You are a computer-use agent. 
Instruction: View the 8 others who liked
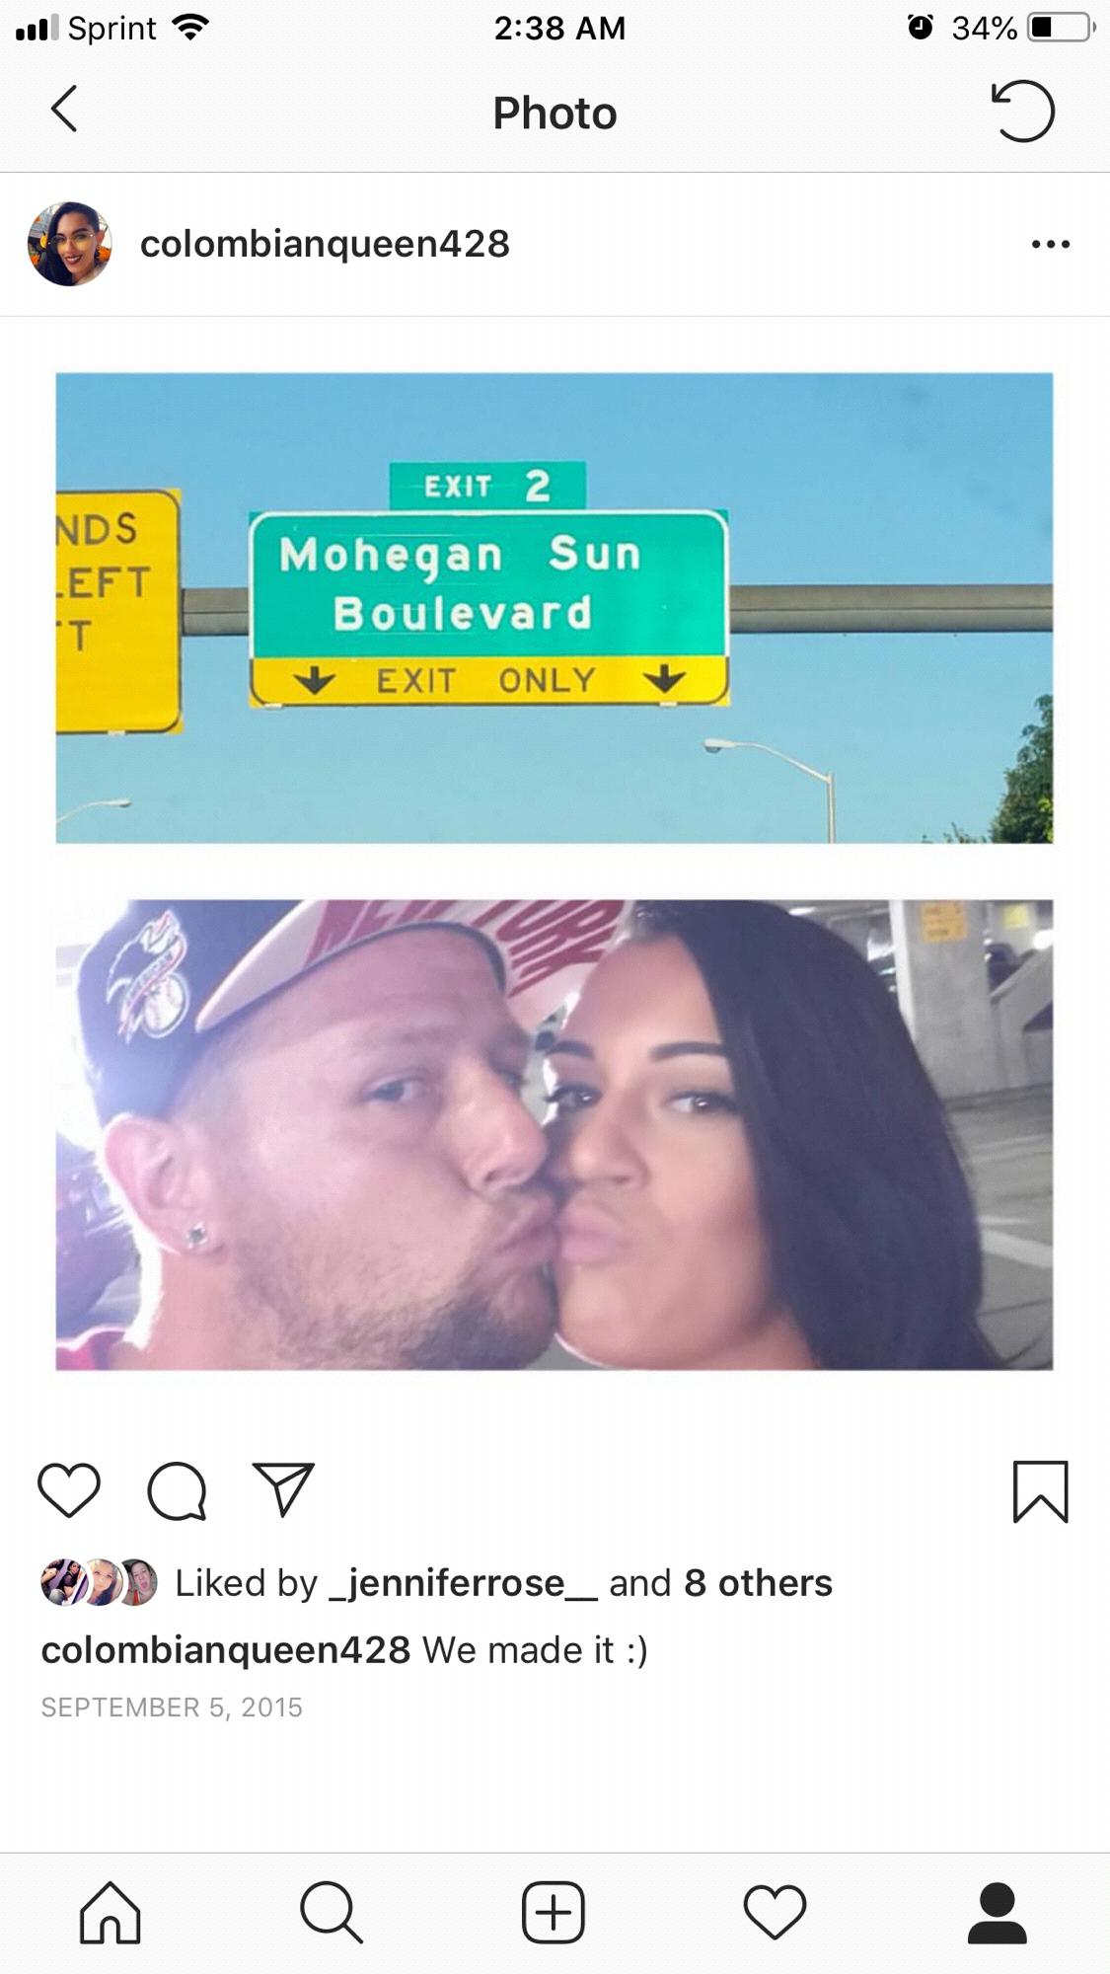[x=758, y=1583]
